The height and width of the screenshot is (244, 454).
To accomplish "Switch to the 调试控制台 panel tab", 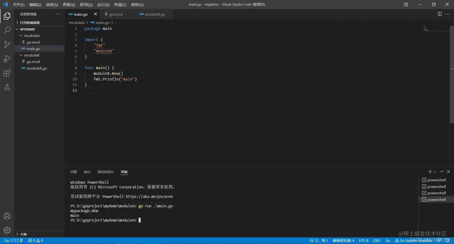I will 106,172.
